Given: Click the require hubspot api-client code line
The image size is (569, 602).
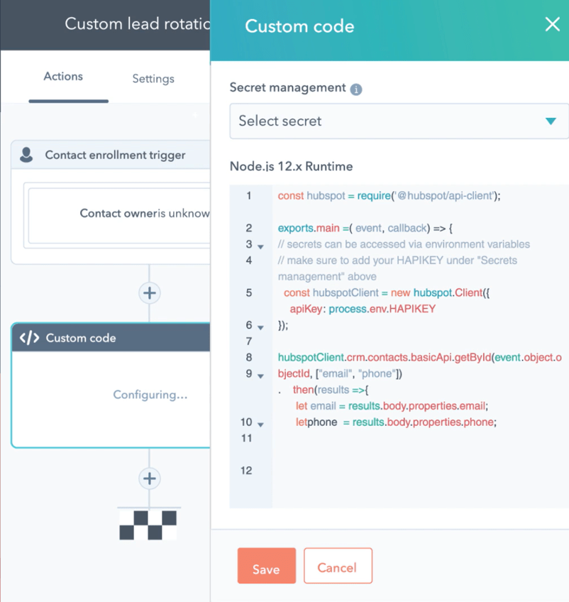Looking at the screenshot, I should 389,196.
